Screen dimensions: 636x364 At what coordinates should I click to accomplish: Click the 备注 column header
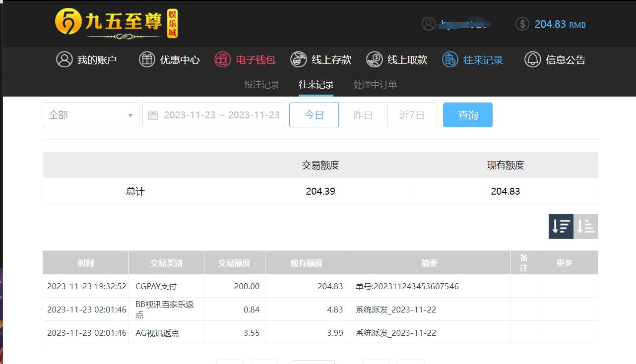[524, 263]
